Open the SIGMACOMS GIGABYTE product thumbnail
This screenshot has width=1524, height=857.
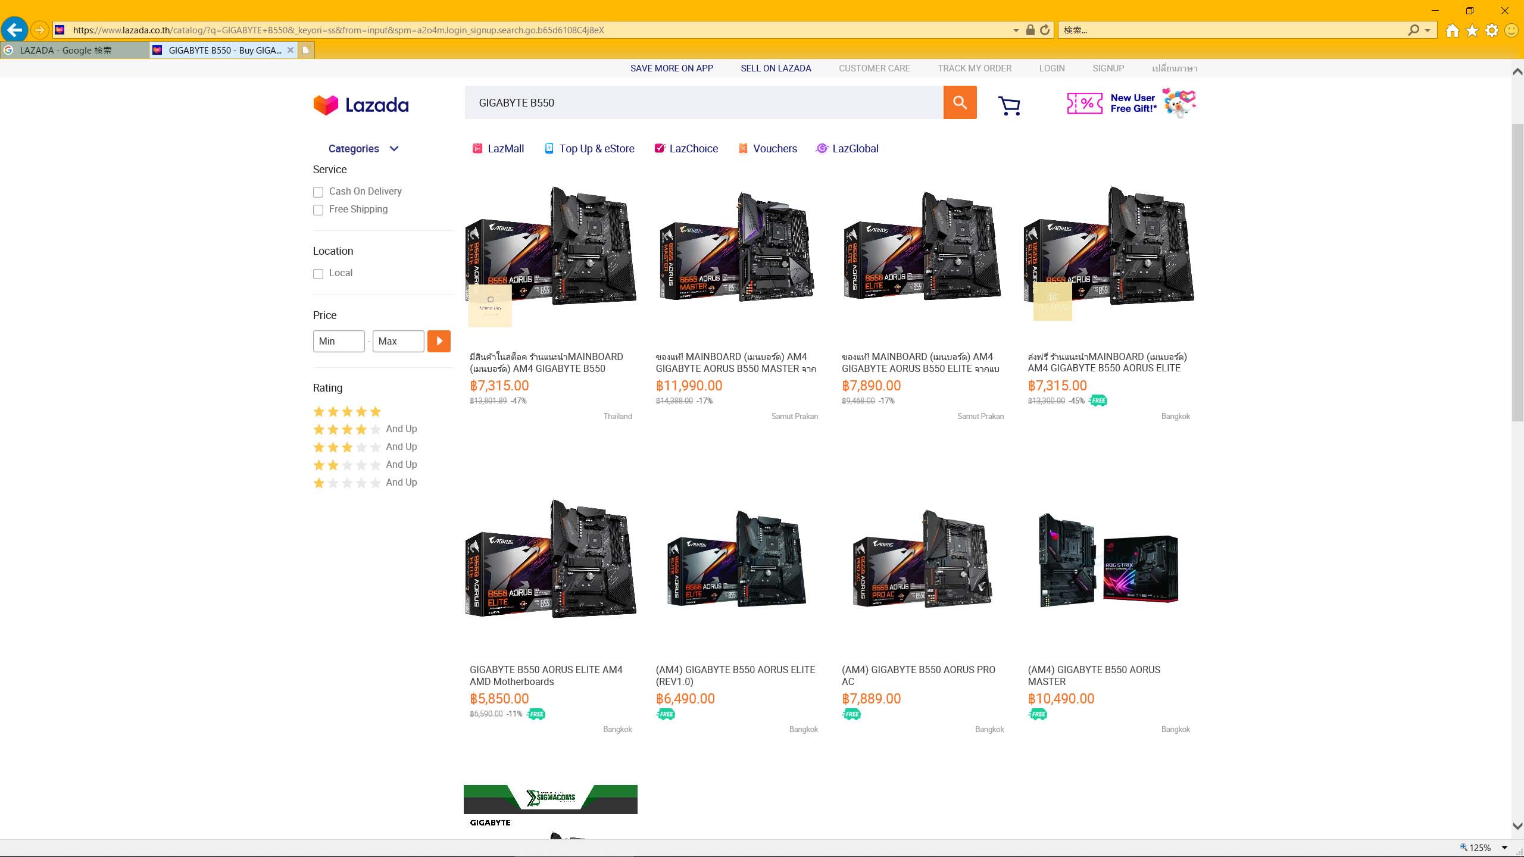pos(551,812)
